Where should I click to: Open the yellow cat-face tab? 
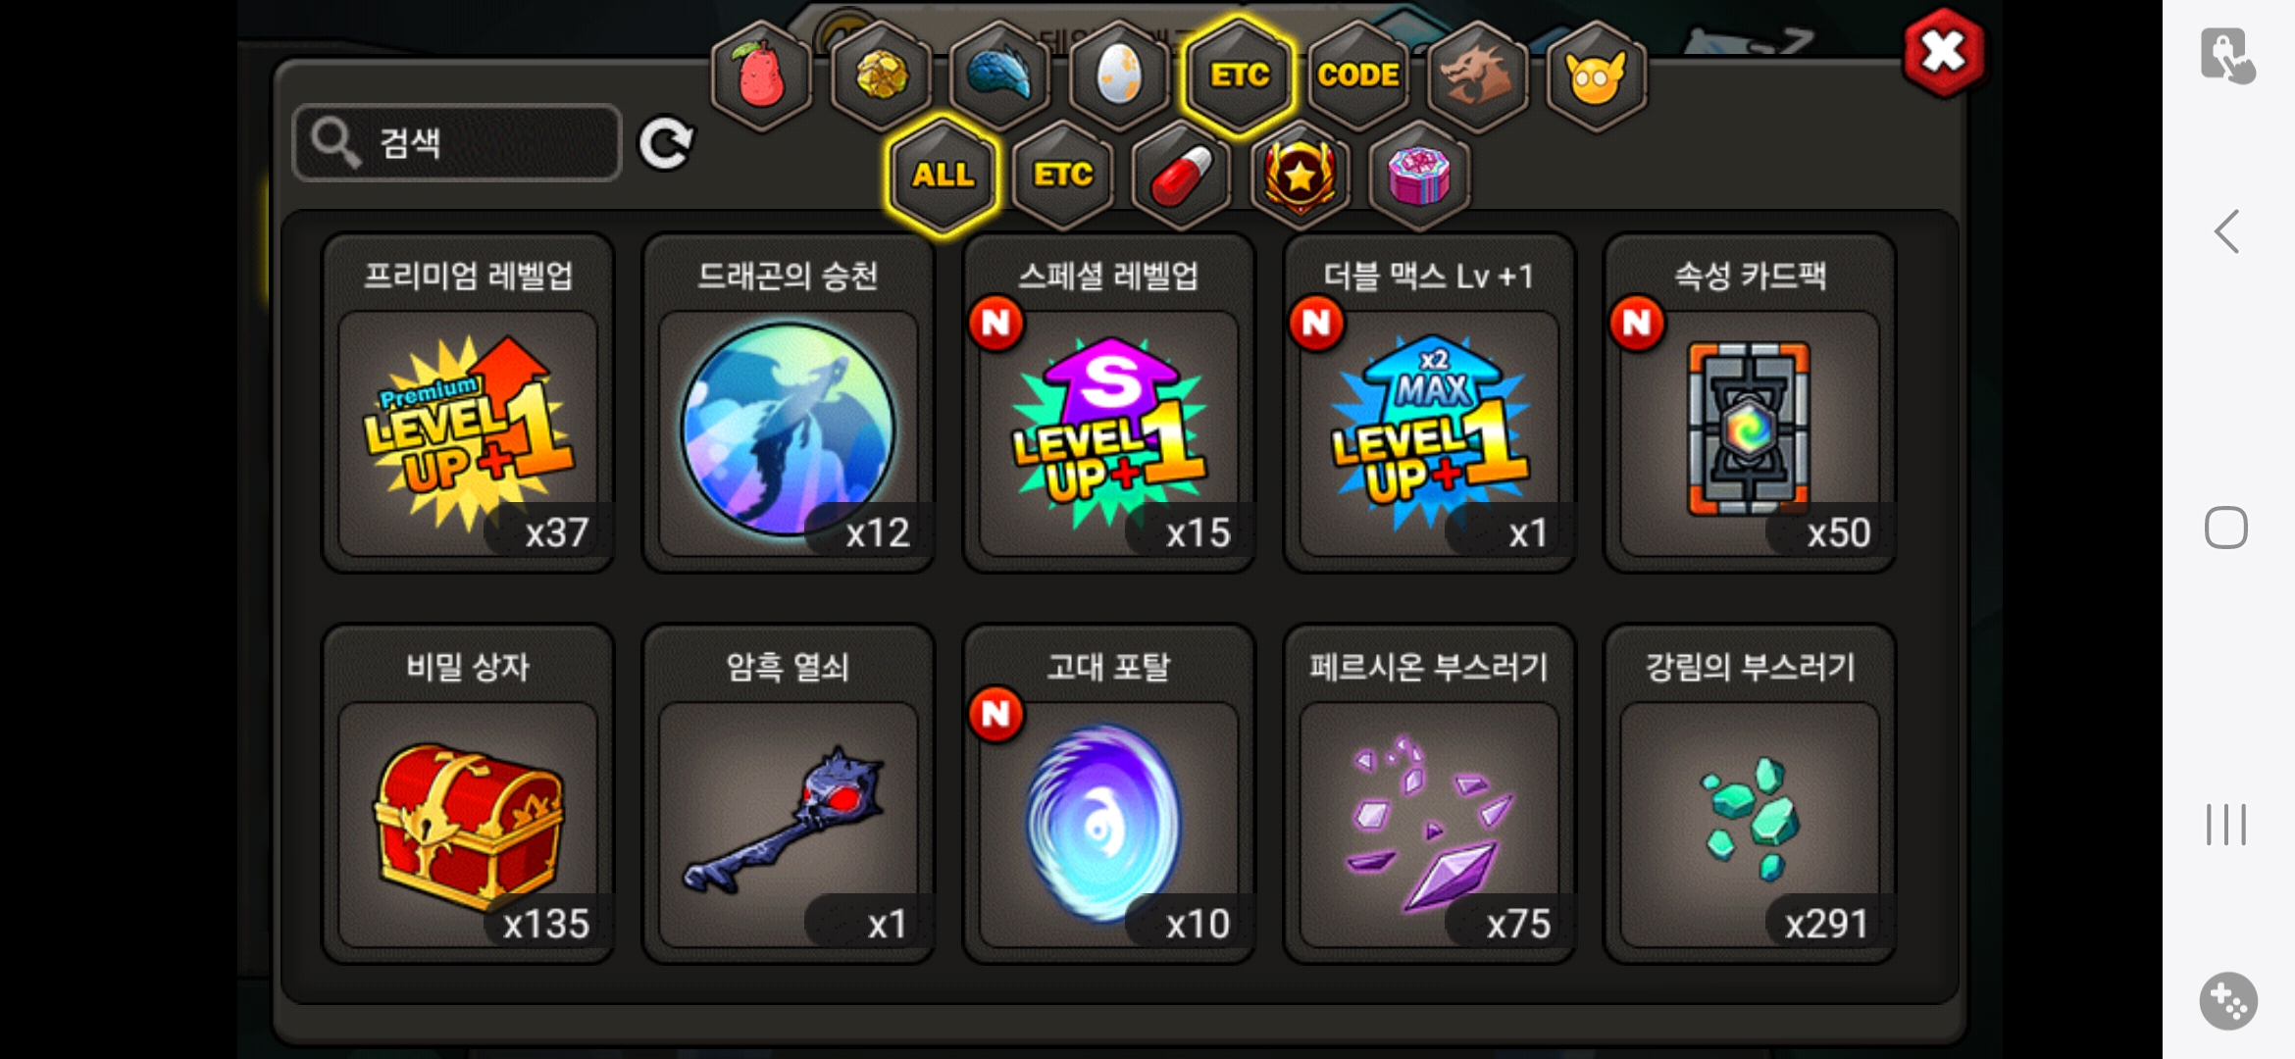coord(1596,76)
